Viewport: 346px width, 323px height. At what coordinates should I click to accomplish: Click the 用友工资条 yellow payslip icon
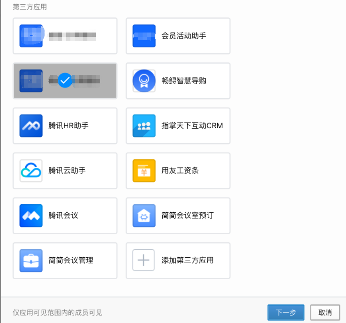coord(144,171)
